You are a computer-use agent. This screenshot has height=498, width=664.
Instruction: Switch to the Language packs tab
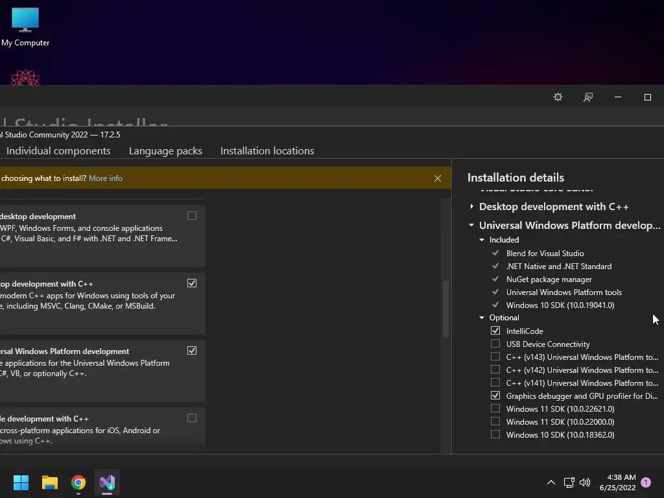coord(165,150)
